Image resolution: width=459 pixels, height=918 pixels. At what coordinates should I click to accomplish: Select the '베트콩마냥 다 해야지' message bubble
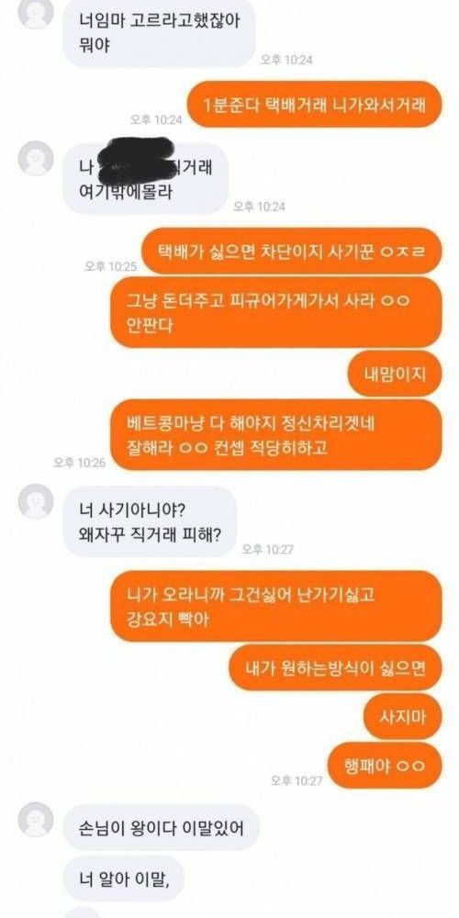pos(275,434)
